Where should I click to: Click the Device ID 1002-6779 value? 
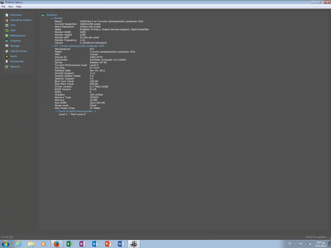point(96,57)
